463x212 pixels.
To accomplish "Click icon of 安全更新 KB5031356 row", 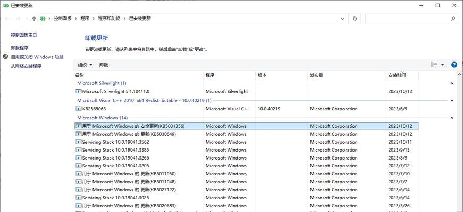I will pos(79,126).
